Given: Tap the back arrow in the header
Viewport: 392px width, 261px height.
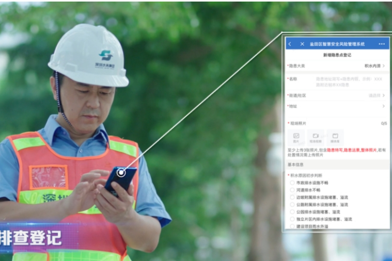Looking at the screenshot, I should click(x=290, y=44).
